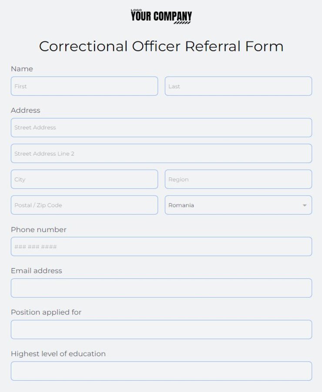The image size is (322, 392).
Task: Select the Region input field
Action: 238,179
